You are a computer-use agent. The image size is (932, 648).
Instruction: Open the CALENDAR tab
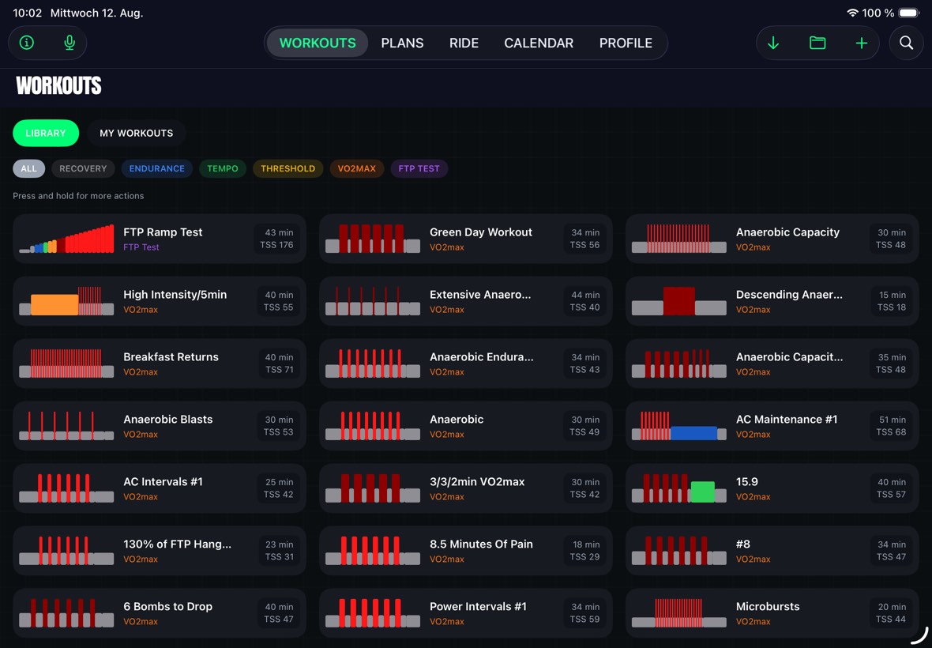pos(539,43)
